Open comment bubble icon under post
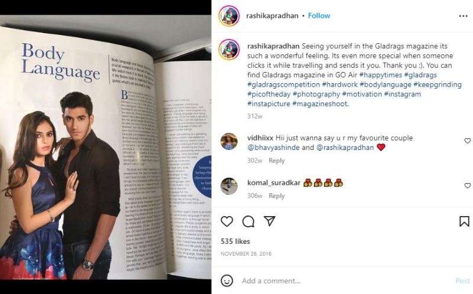Image resolution: width=473 pixels, height=294 pixels. point(248,221)
